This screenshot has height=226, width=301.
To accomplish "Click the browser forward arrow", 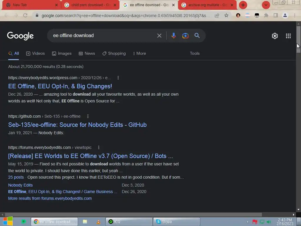I will point(16,15).
